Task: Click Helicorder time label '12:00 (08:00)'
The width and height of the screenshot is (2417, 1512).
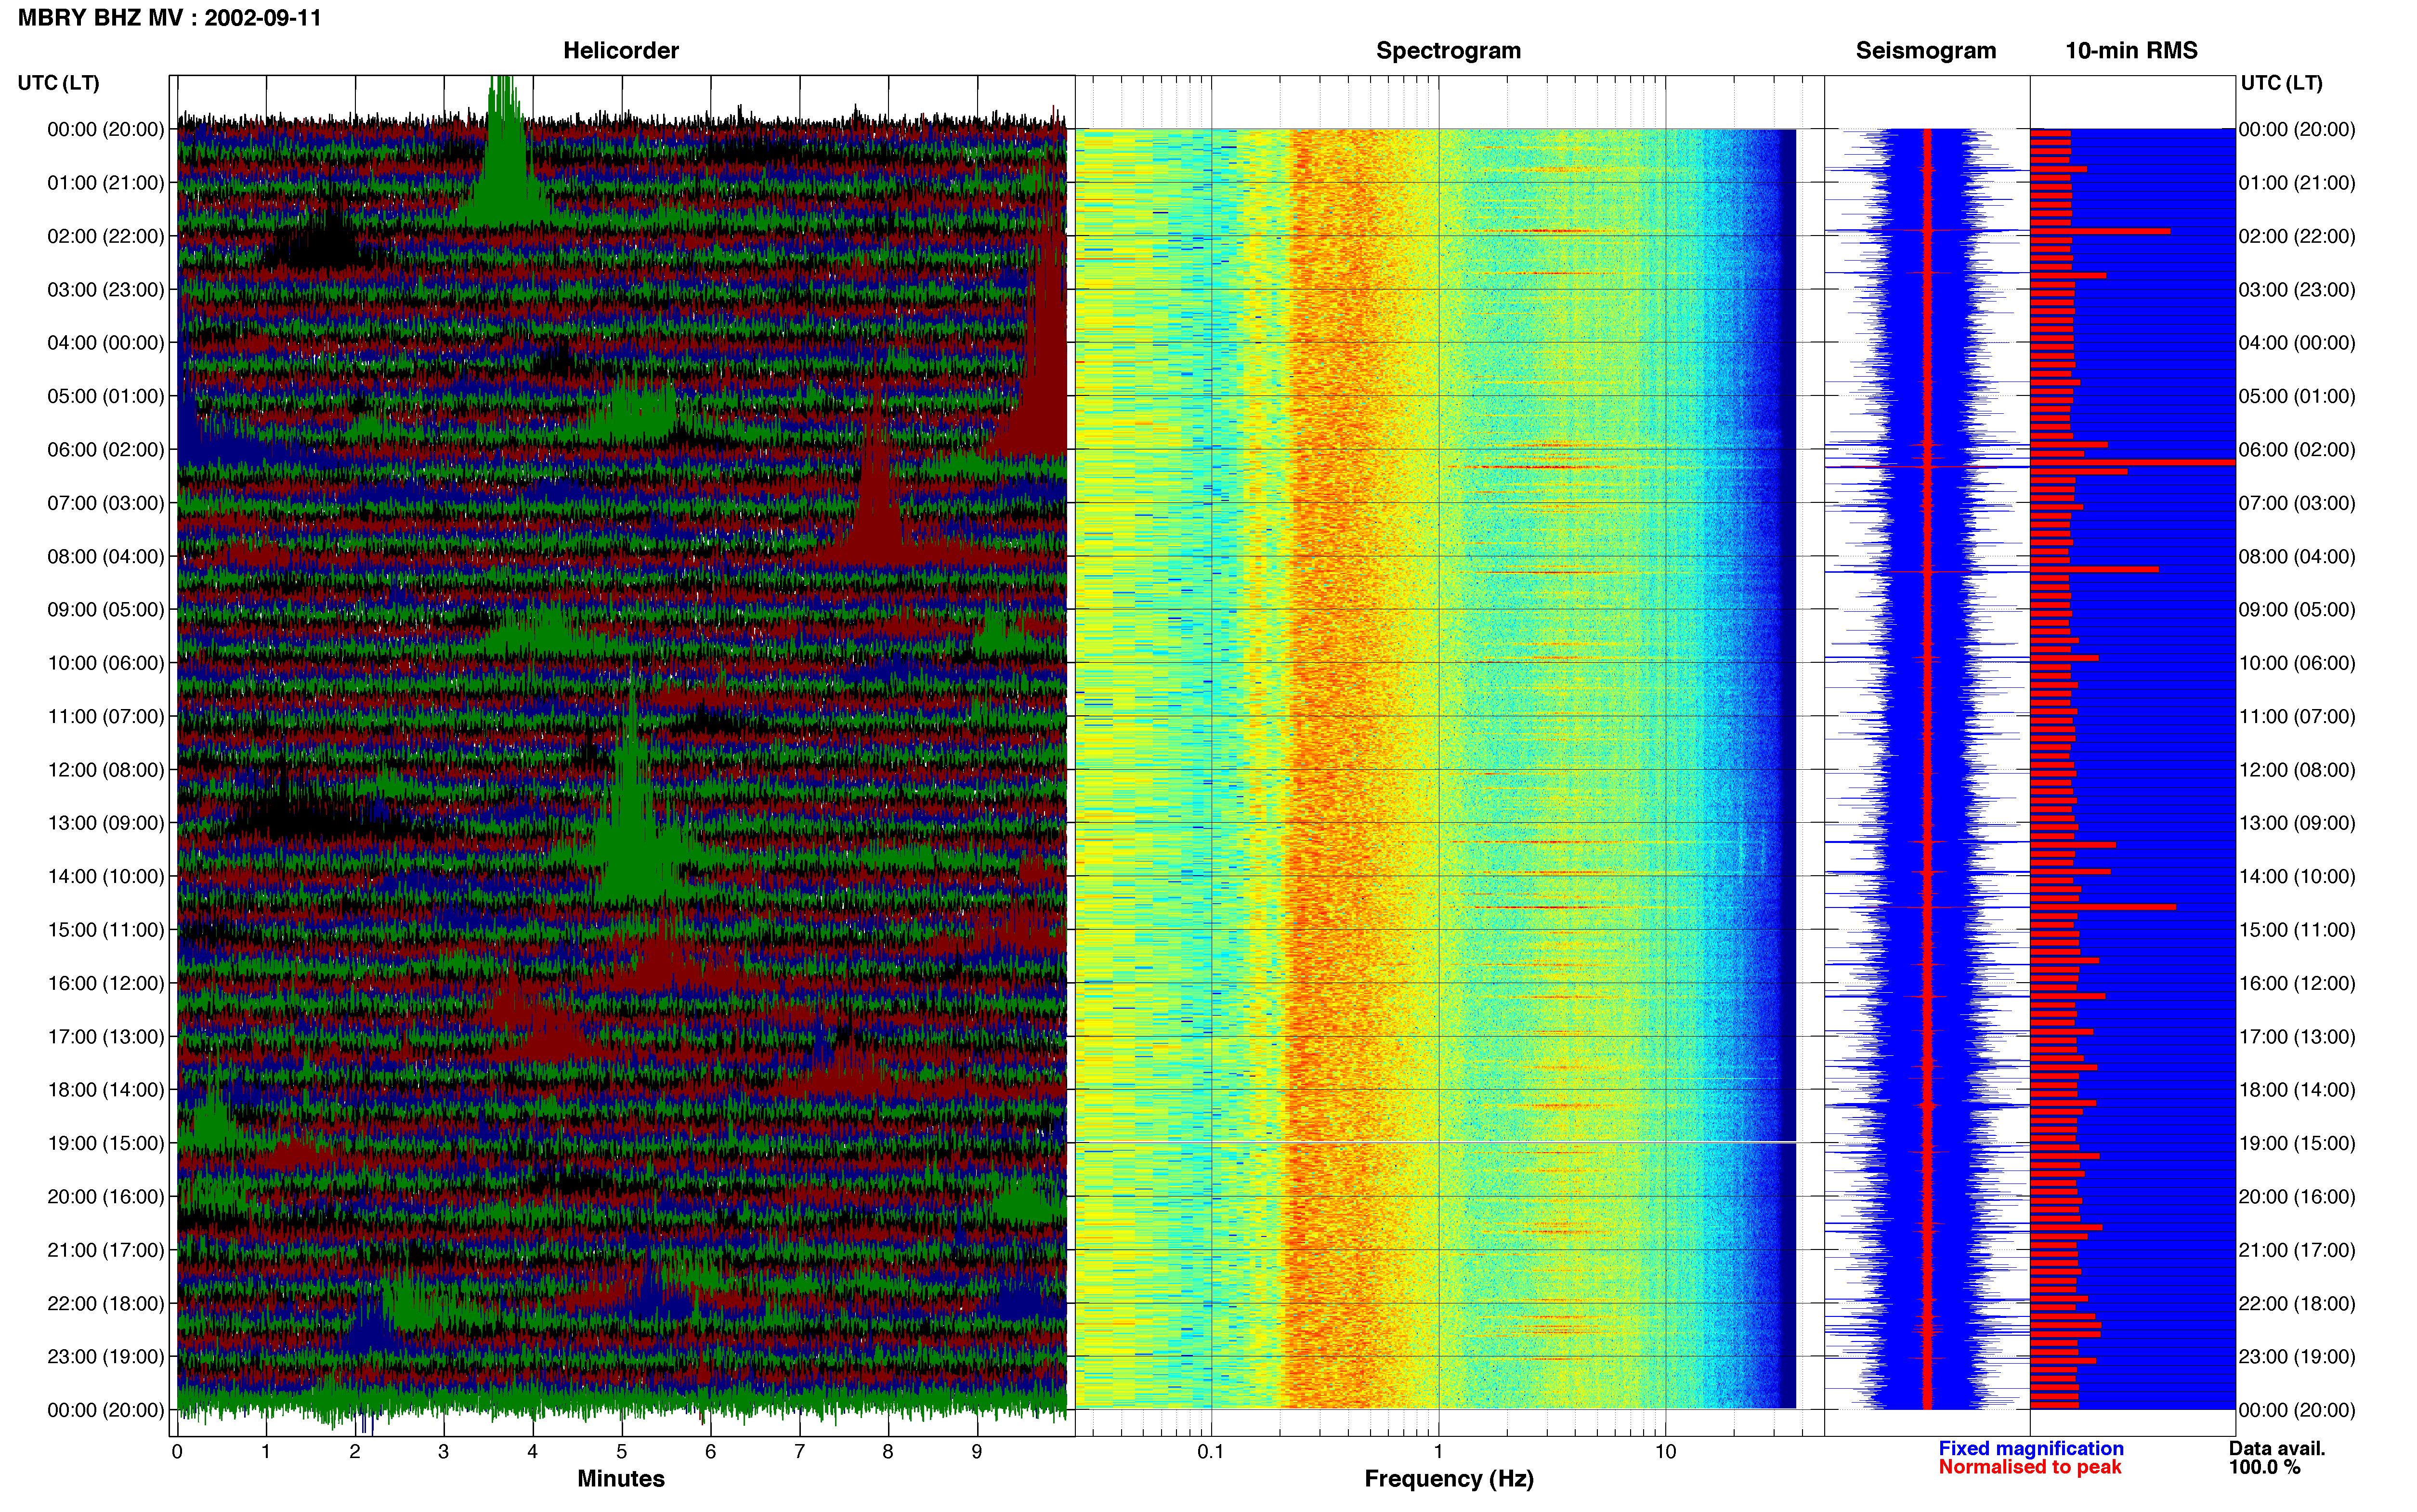Action: point(106,770)
